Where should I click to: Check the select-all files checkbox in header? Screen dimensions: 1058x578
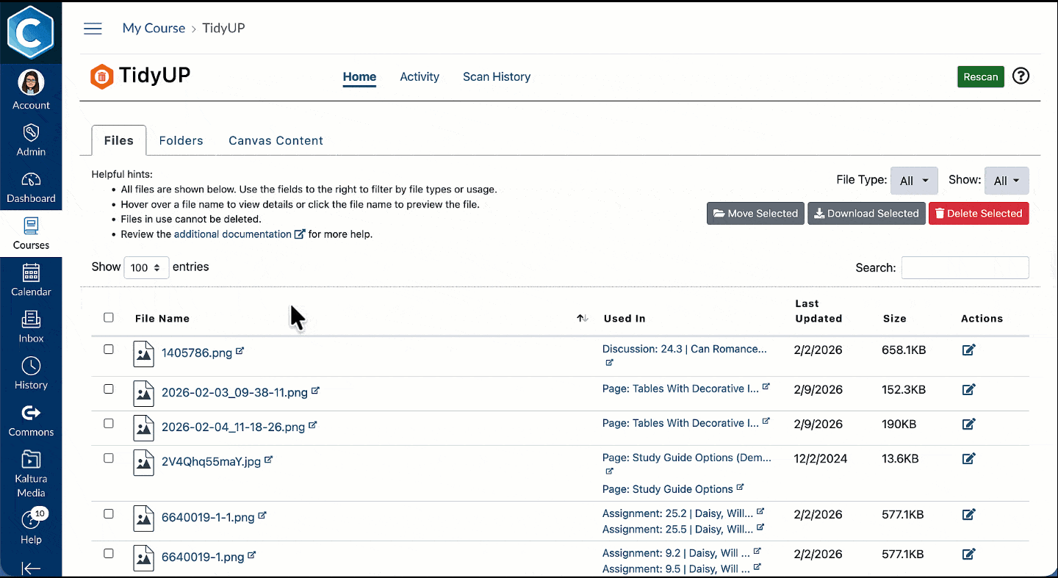click(109, 318)
